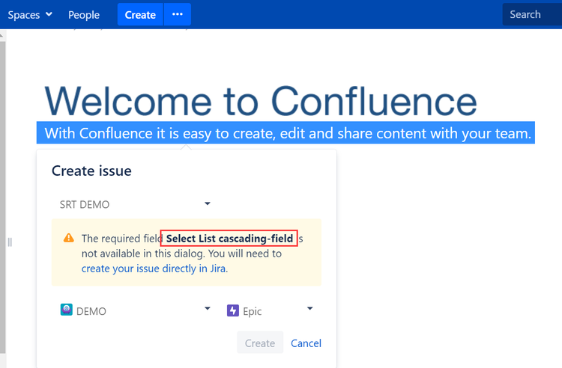The image size is (562, 368).
Task: Focus the Search field
Action: [x=532, y=14]
